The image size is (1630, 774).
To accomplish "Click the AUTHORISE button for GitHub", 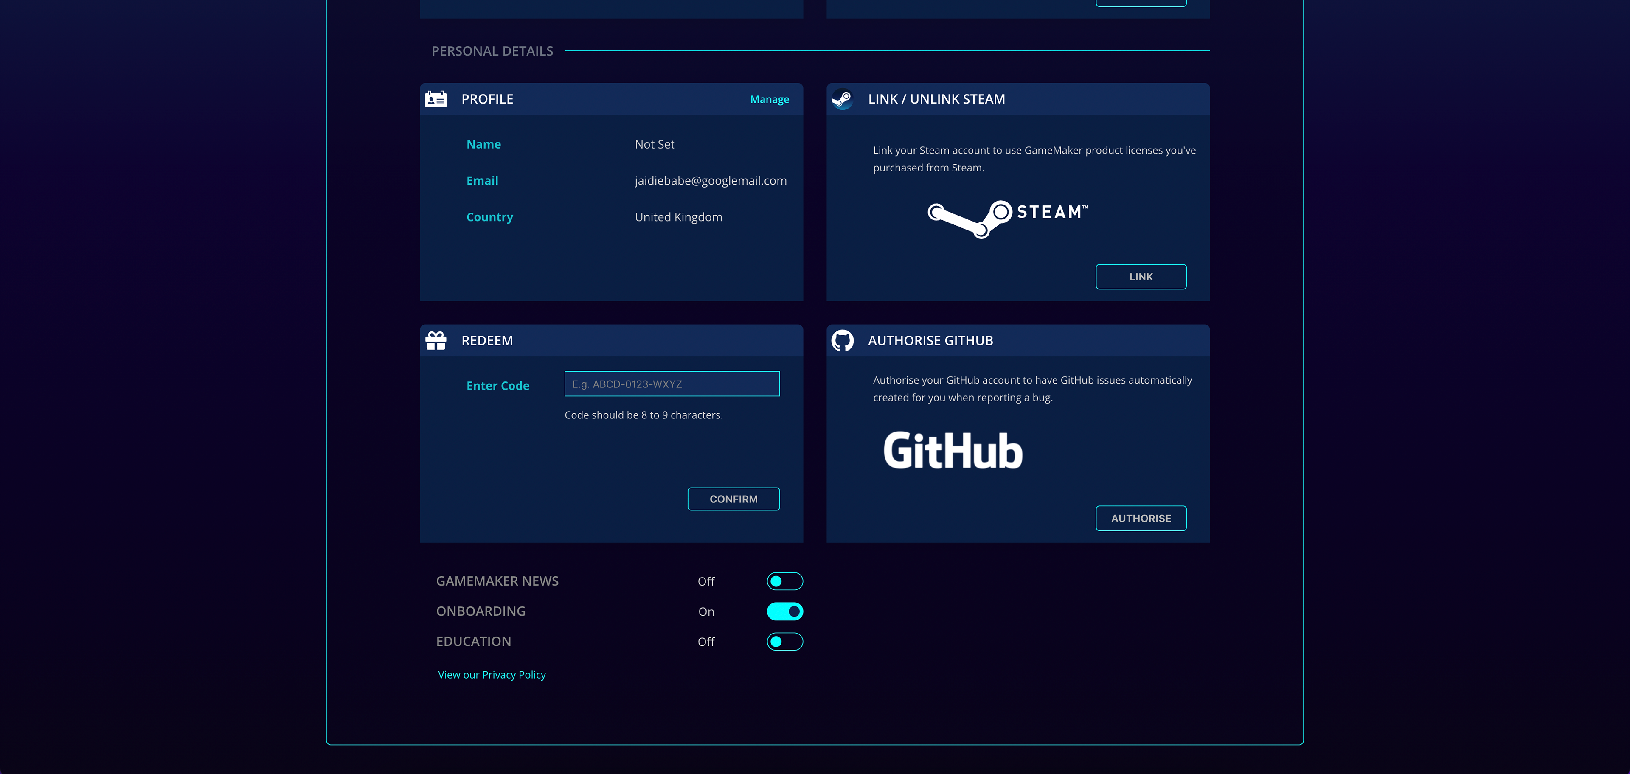I will pyautogui.click(x=1141, y=519).
